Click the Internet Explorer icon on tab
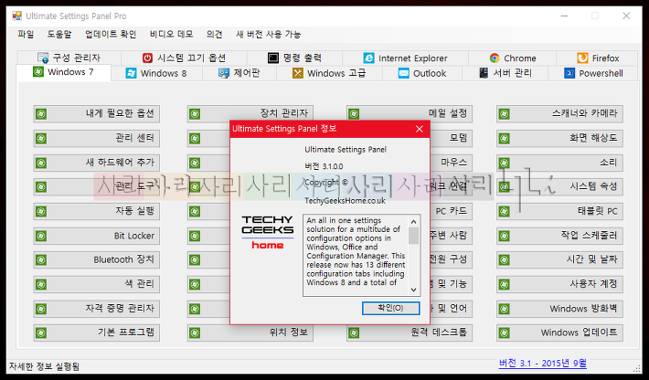 (368, 58)
